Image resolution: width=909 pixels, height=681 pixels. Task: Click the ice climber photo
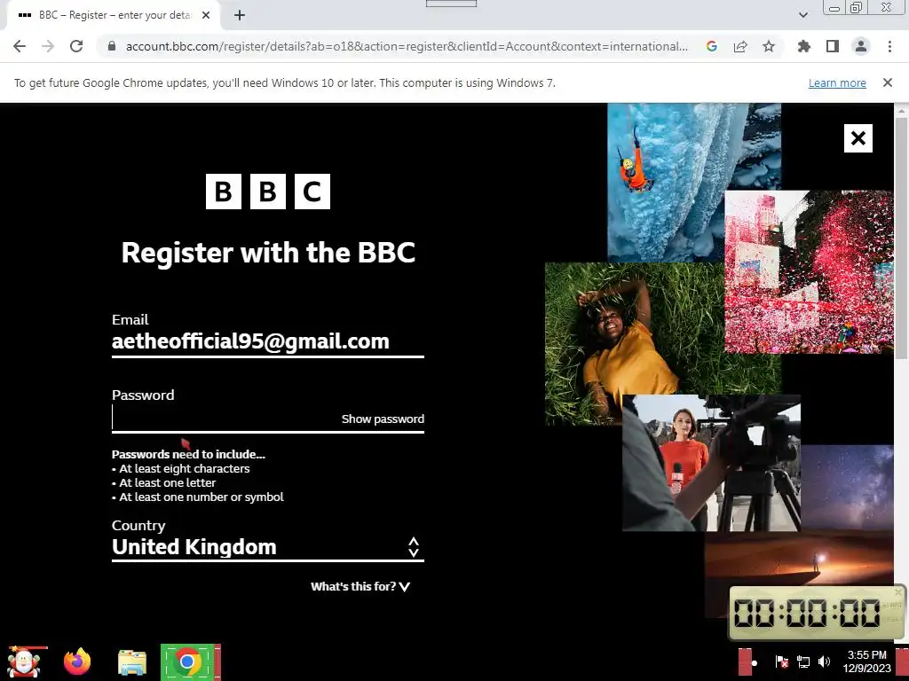[x=694, y=183]
